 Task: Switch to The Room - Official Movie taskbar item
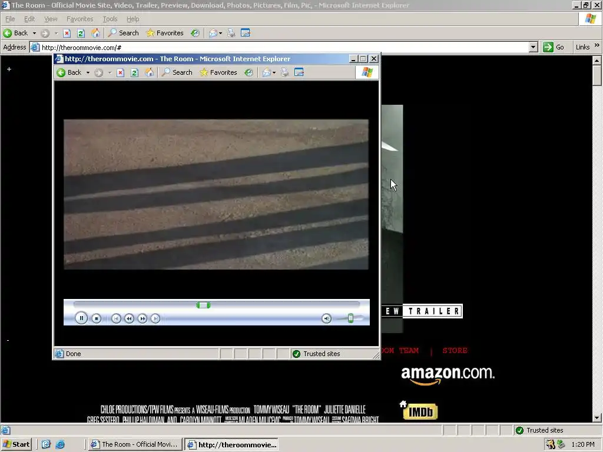(x=134, y=444)
